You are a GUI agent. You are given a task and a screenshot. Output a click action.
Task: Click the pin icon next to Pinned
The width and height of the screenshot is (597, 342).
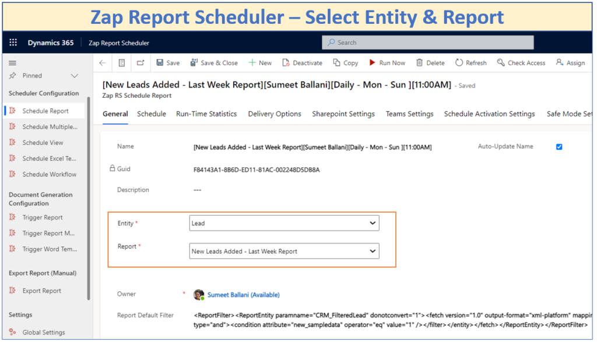[x=13, y=76]
